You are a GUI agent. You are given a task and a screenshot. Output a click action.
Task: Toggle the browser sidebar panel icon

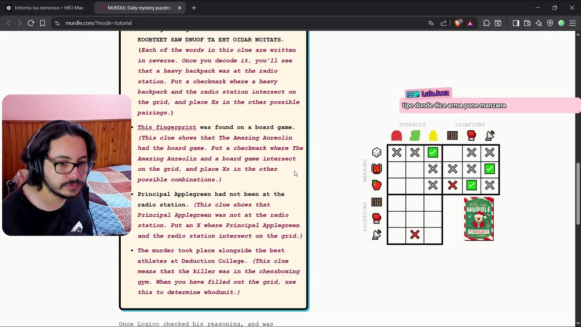[x=516, y=23]
